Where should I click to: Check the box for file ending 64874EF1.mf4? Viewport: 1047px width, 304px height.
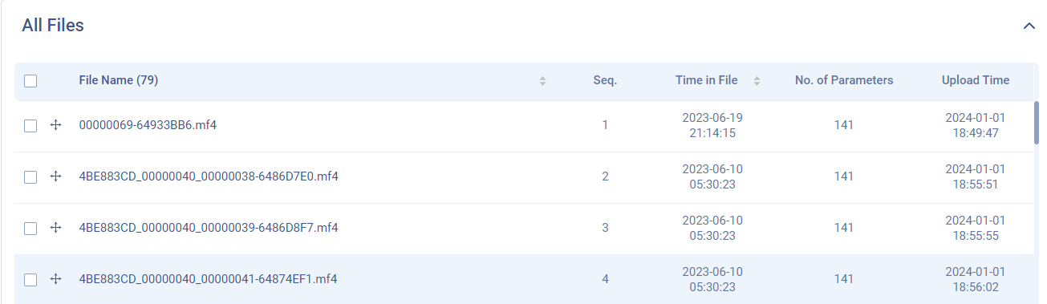coord(30,280)
